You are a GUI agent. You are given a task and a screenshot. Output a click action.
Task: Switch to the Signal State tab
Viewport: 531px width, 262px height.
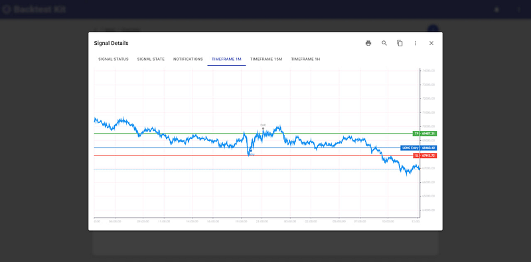tap(151, 59)
